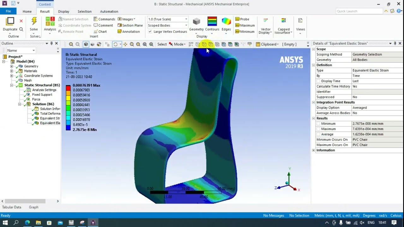Tick the Average result checkbox in Details
This screenshot has height=227, width=404.
click(318, 134)
